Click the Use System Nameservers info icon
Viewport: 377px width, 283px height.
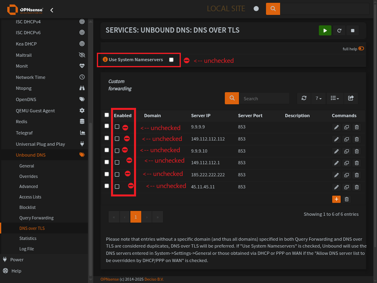click(x=105, y=59)
